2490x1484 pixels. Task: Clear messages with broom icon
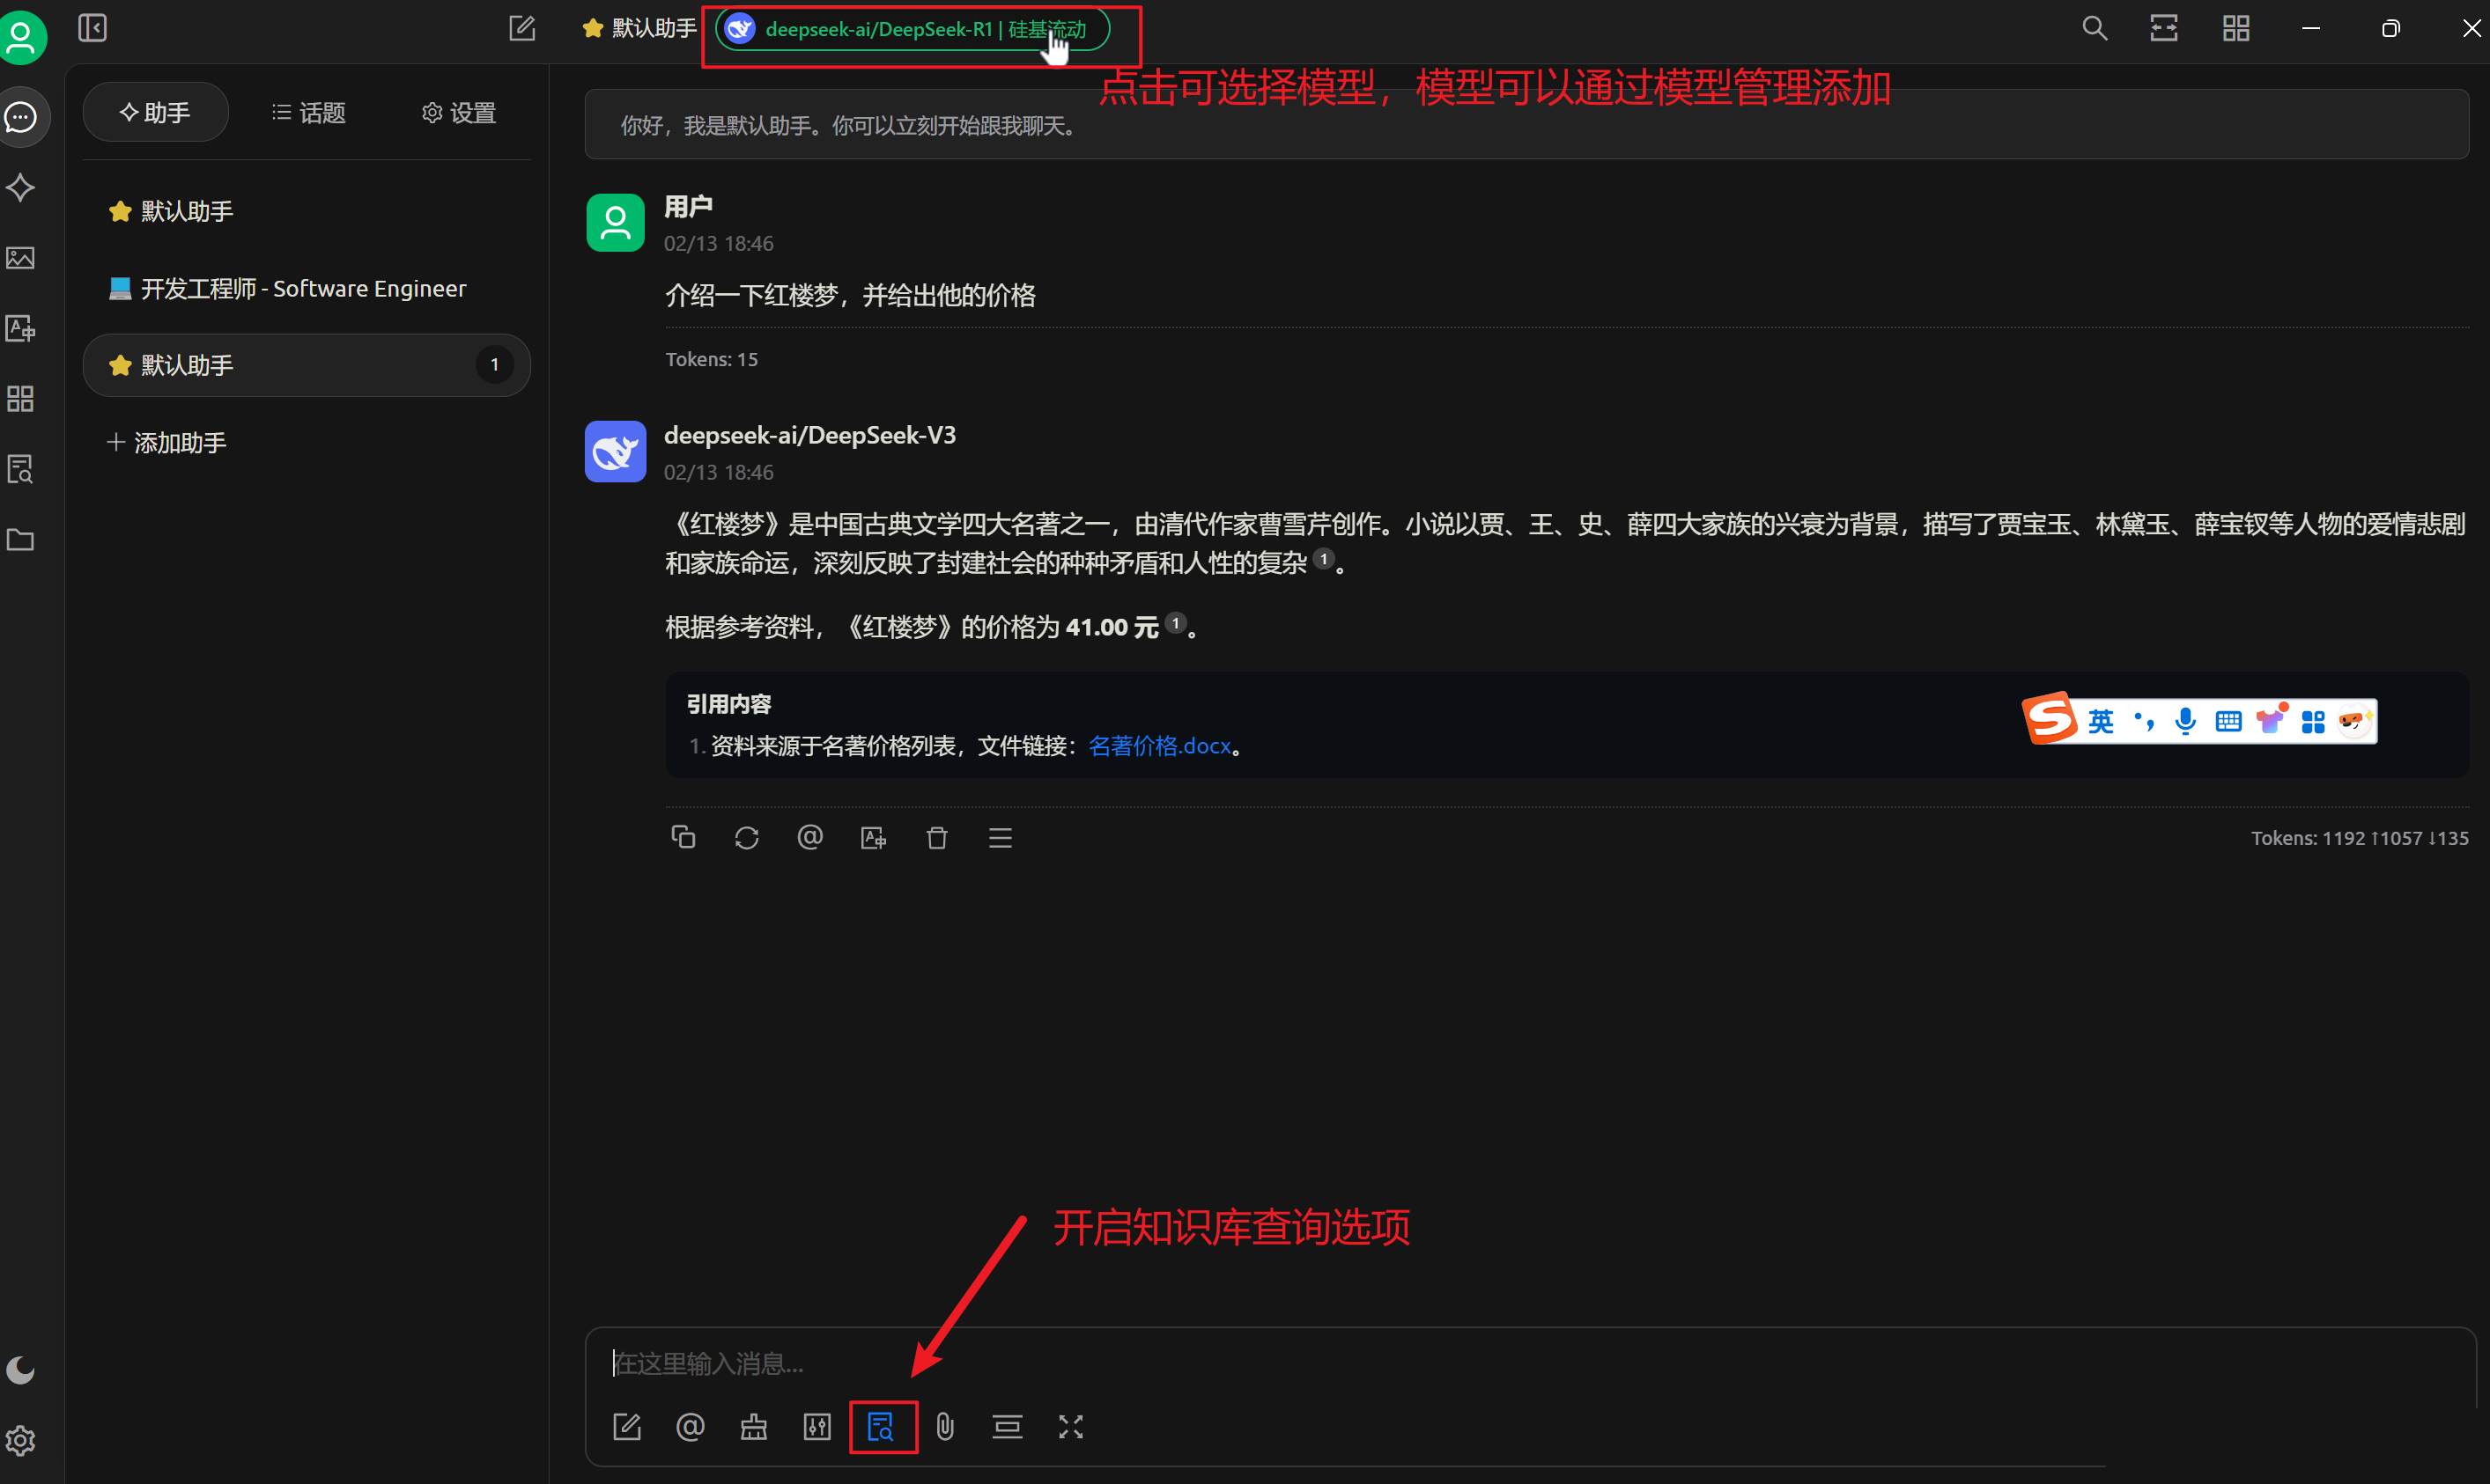pyautogui.click(x=754, y=1427)
